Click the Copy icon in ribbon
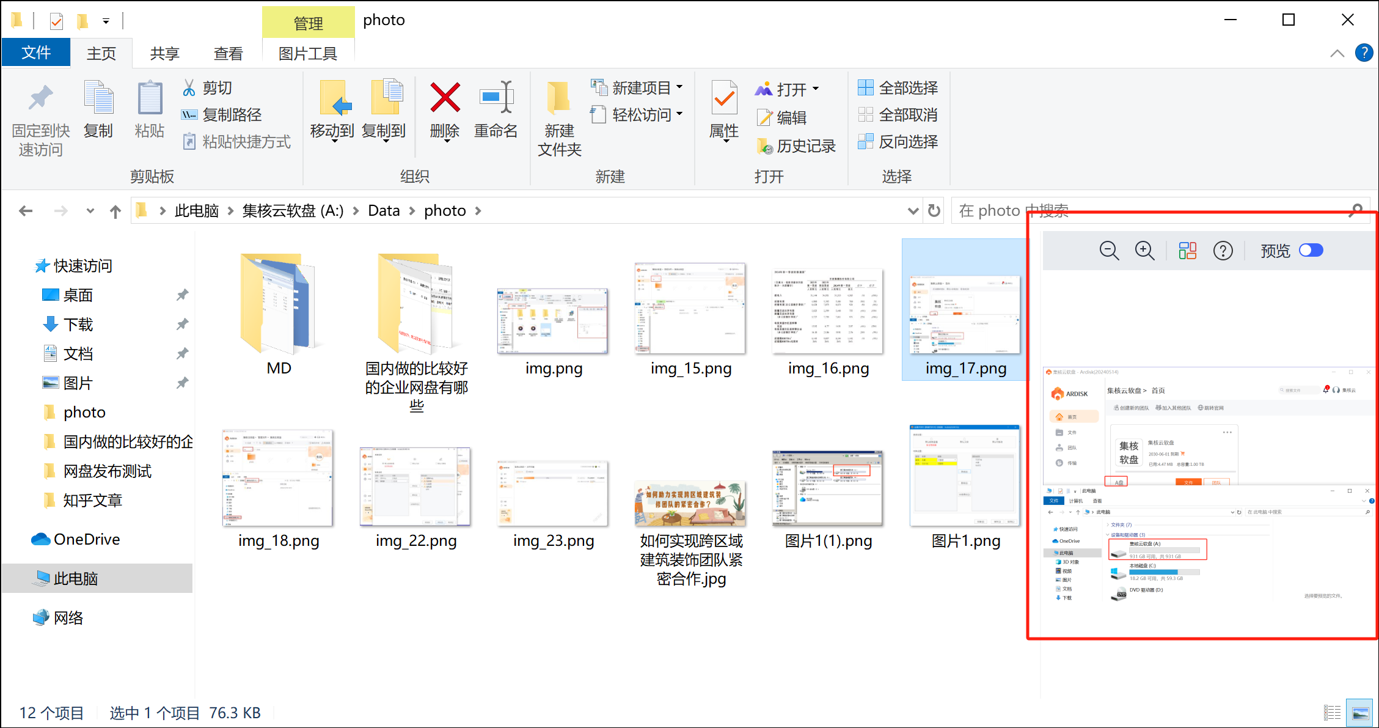This screenshot has width=1379, height=728. (x=98, y=98)
